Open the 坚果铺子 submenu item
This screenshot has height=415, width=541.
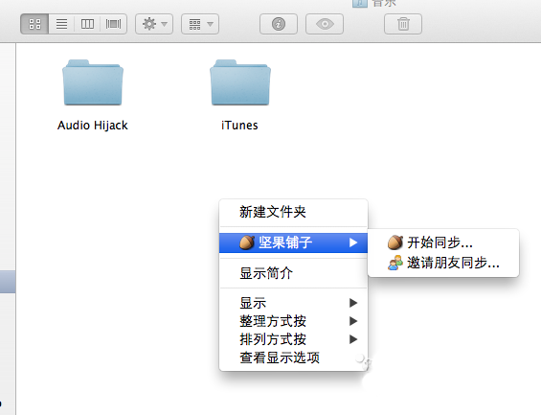293,242
